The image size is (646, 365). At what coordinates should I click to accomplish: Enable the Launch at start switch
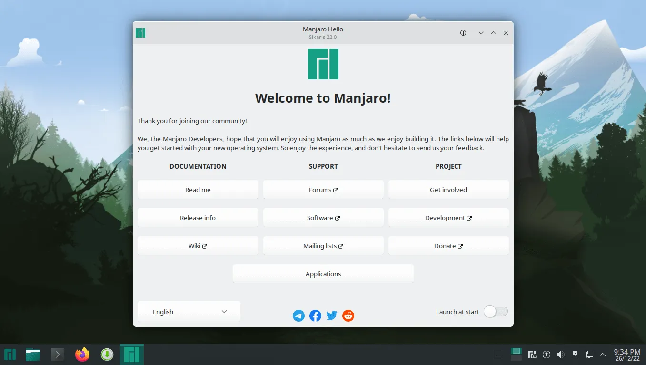point(496,312)
